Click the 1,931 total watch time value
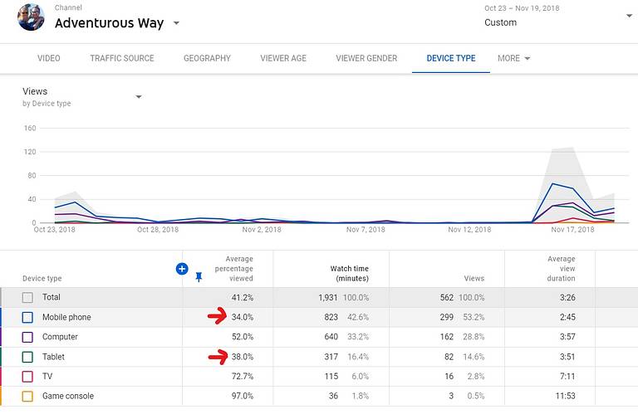 [328, 297]
